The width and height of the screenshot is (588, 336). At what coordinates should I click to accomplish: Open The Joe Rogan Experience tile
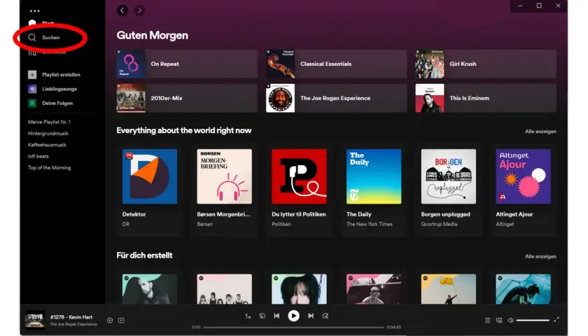pyautogui.click(x=337, y=98)
